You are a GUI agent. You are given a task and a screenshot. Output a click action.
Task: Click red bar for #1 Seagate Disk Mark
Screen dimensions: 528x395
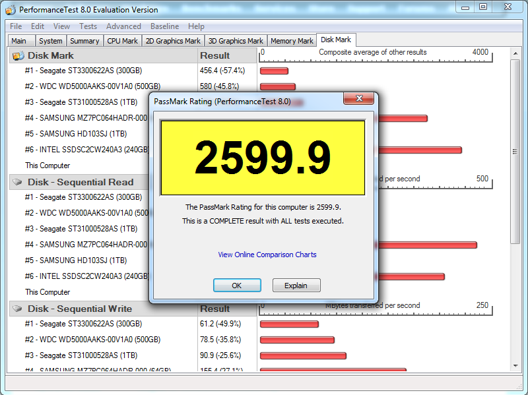tap(274, 71)
